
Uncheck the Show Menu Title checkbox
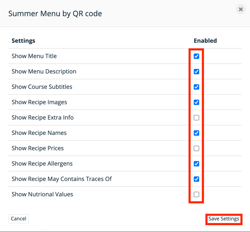[196, 56]
